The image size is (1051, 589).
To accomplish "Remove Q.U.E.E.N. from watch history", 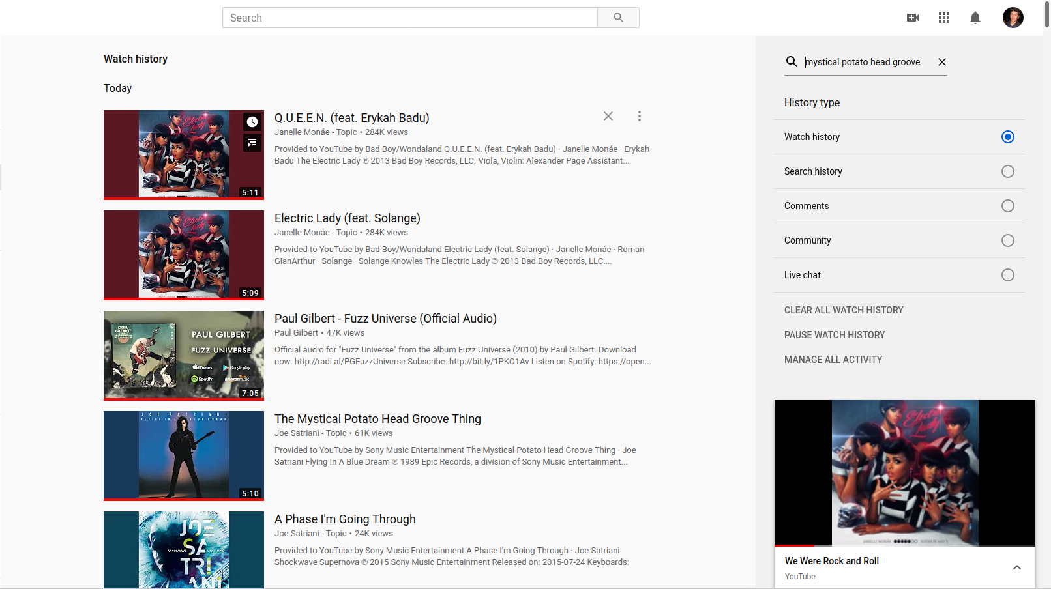I will pyautogui.click(x=608, y=116).
